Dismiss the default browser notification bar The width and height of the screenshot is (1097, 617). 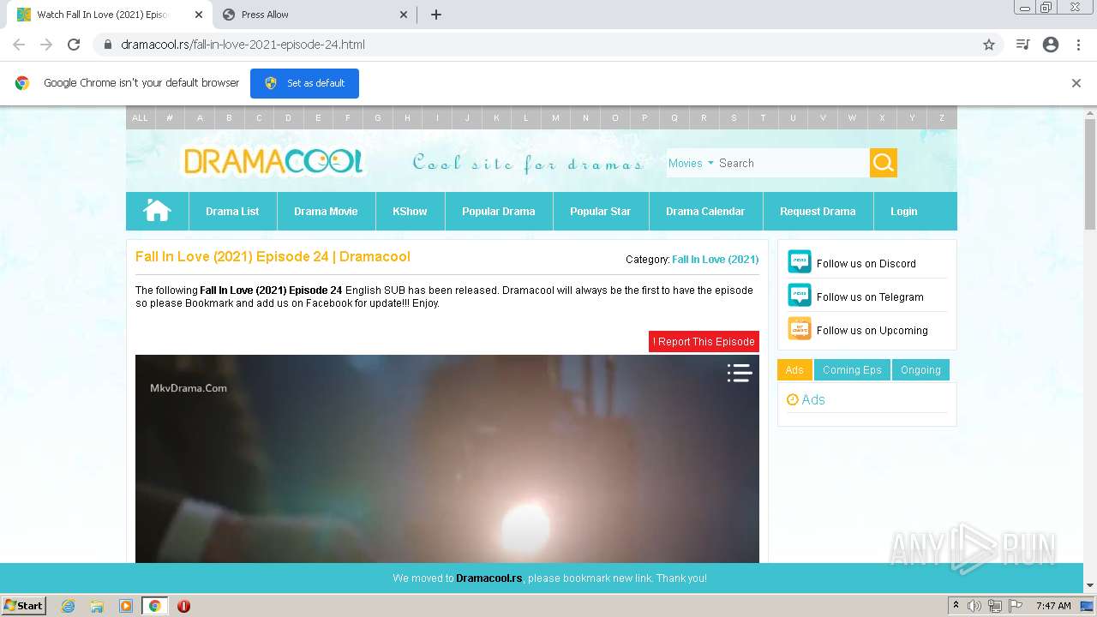point(1076,83)
